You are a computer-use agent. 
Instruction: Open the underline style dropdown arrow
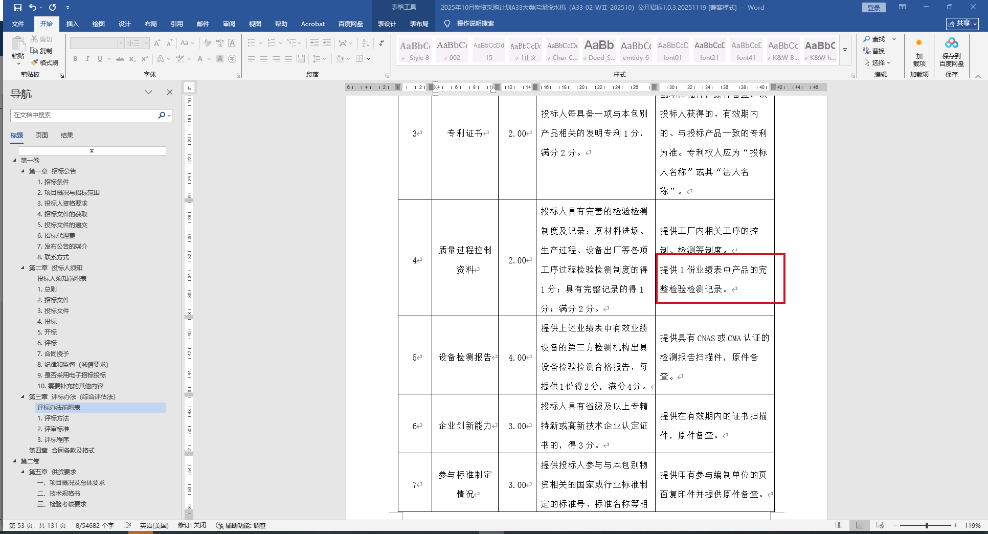pos(108,59)
